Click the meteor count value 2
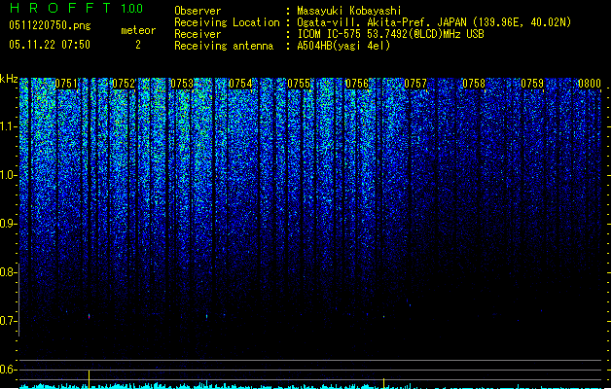612x389 pixels. coord(138,45)
